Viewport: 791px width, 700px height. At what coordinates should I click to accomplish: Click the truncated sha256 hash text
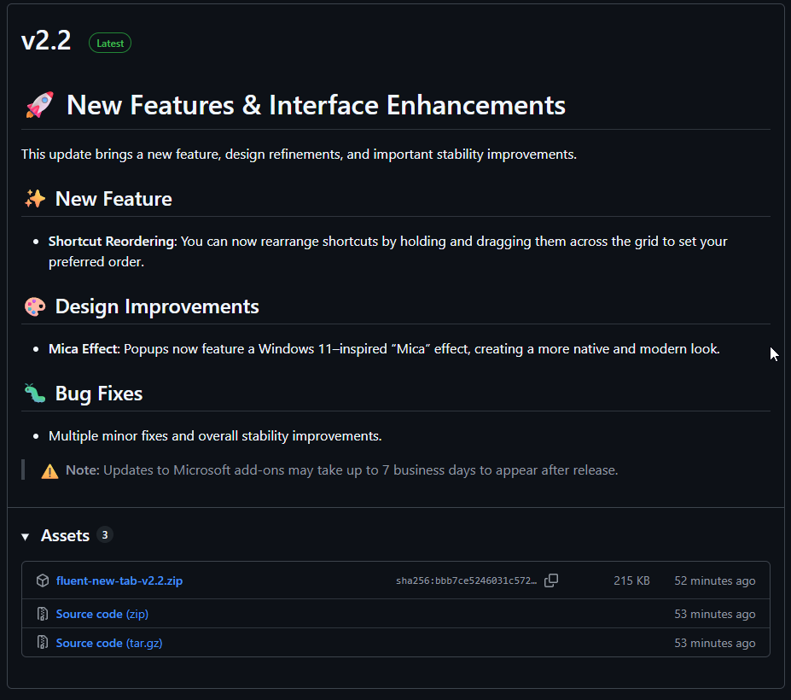tap(466, 580)
